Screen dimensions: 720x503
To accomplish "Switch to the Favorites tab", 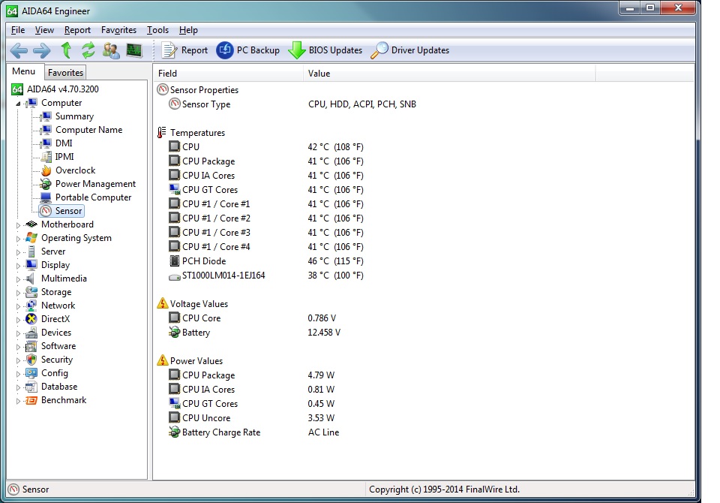I will [65, 73].
